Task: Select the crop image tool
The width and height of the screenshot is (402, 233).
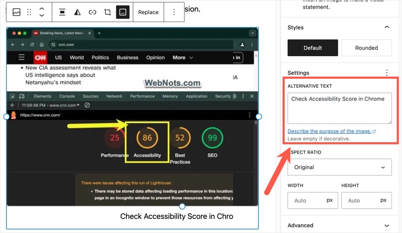Action: tap(107, 12)
